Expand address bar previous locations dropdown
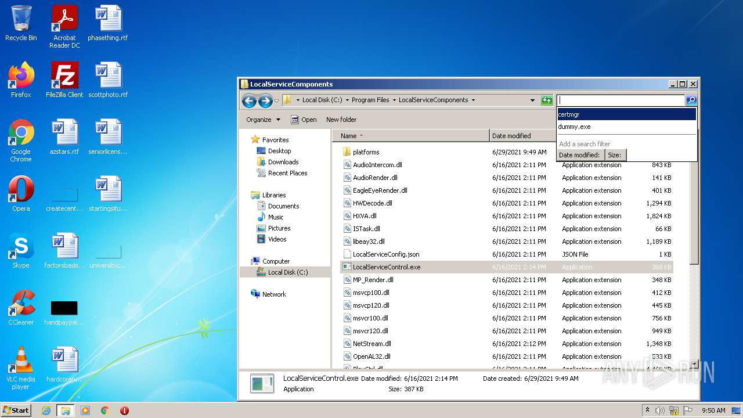The height and width of the screenshot is (418, 743). (532, 100)
